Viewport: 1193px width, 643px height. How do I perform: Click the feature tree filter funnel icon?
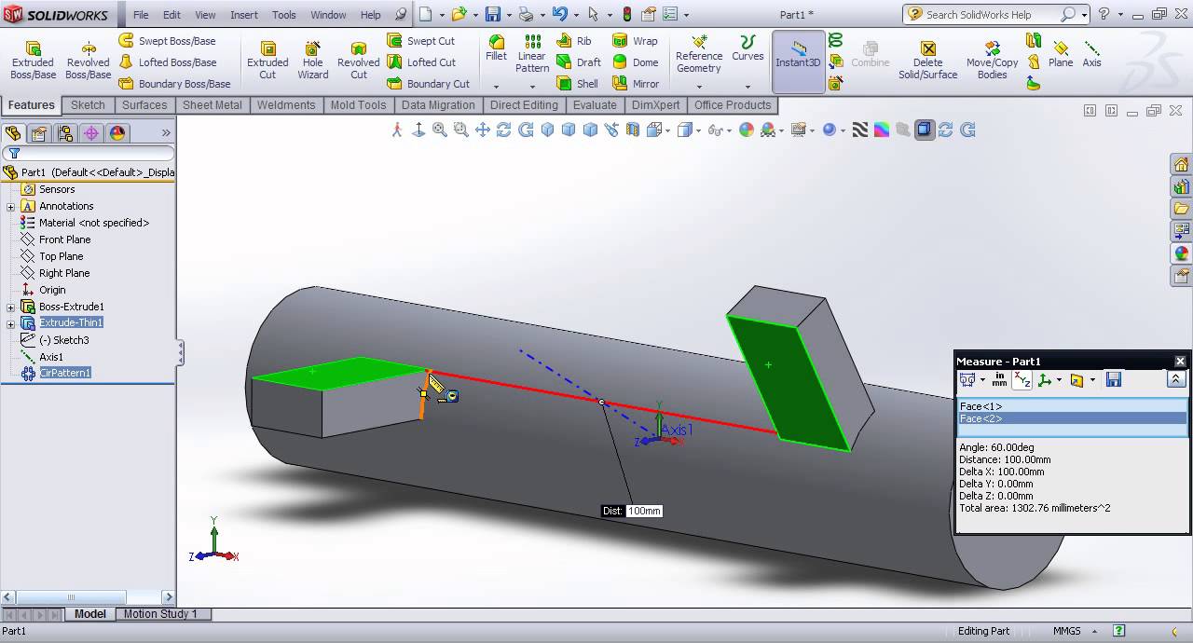click(x=14, y=154)
